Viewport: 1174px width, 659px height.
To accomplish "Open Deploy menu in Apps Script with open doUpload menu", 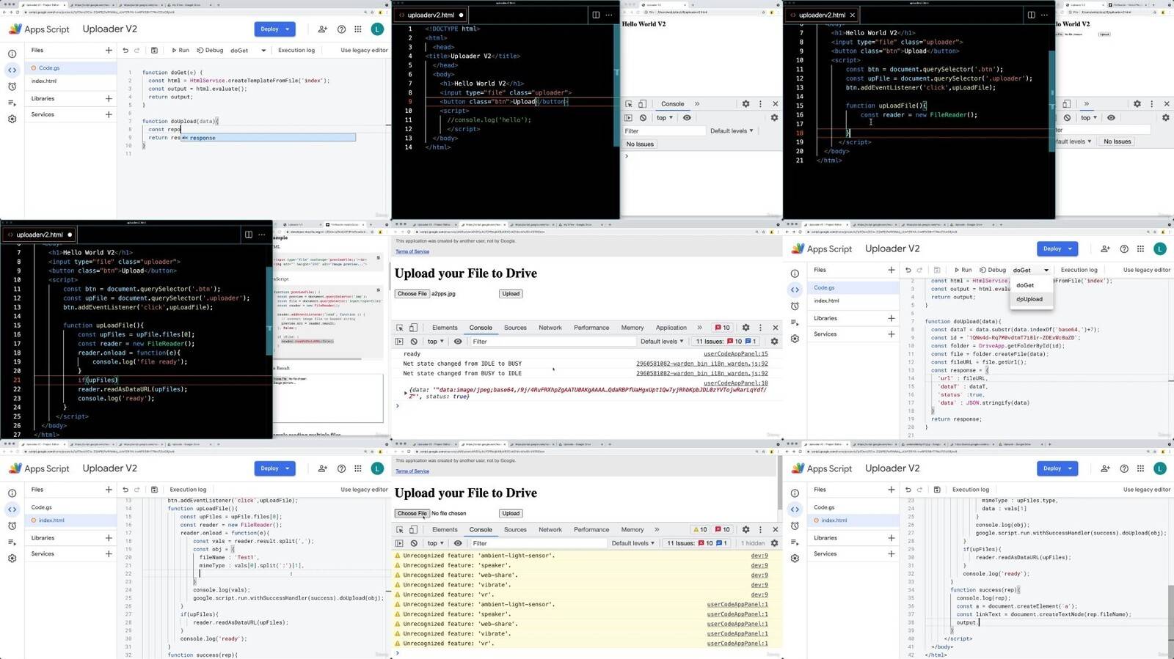I will coord(1057,248).
